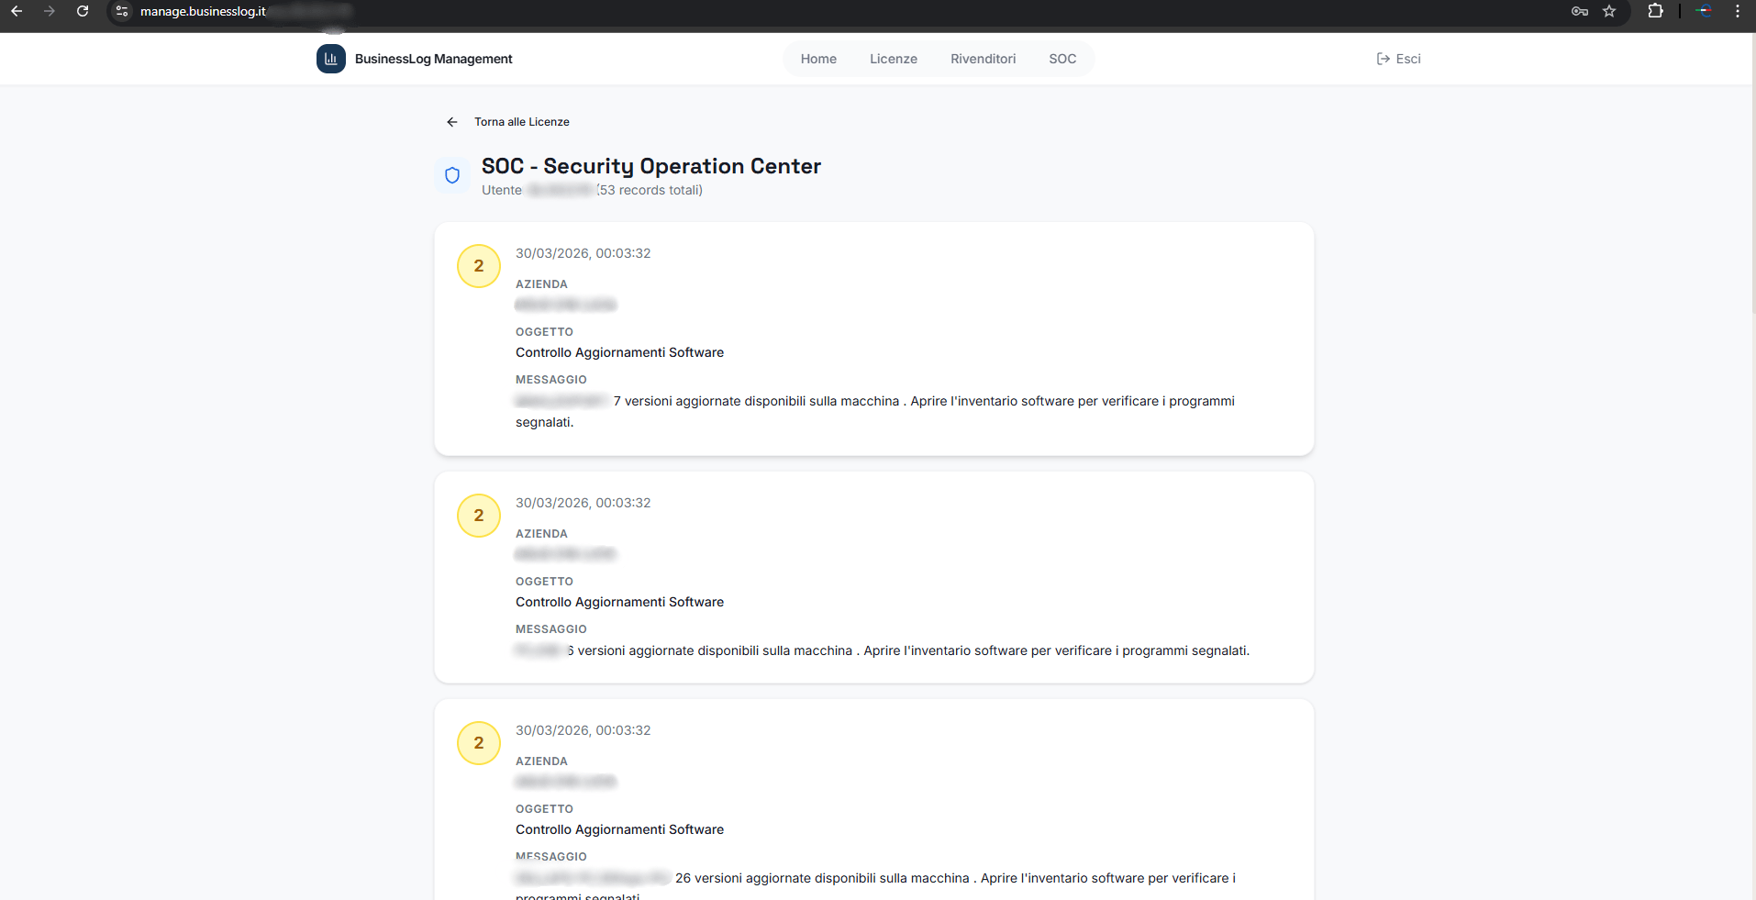The height and width of the screenshot is (900, 1756).
Task: Click the logout icon next to Esci
Action: (x=1383, y=58)
